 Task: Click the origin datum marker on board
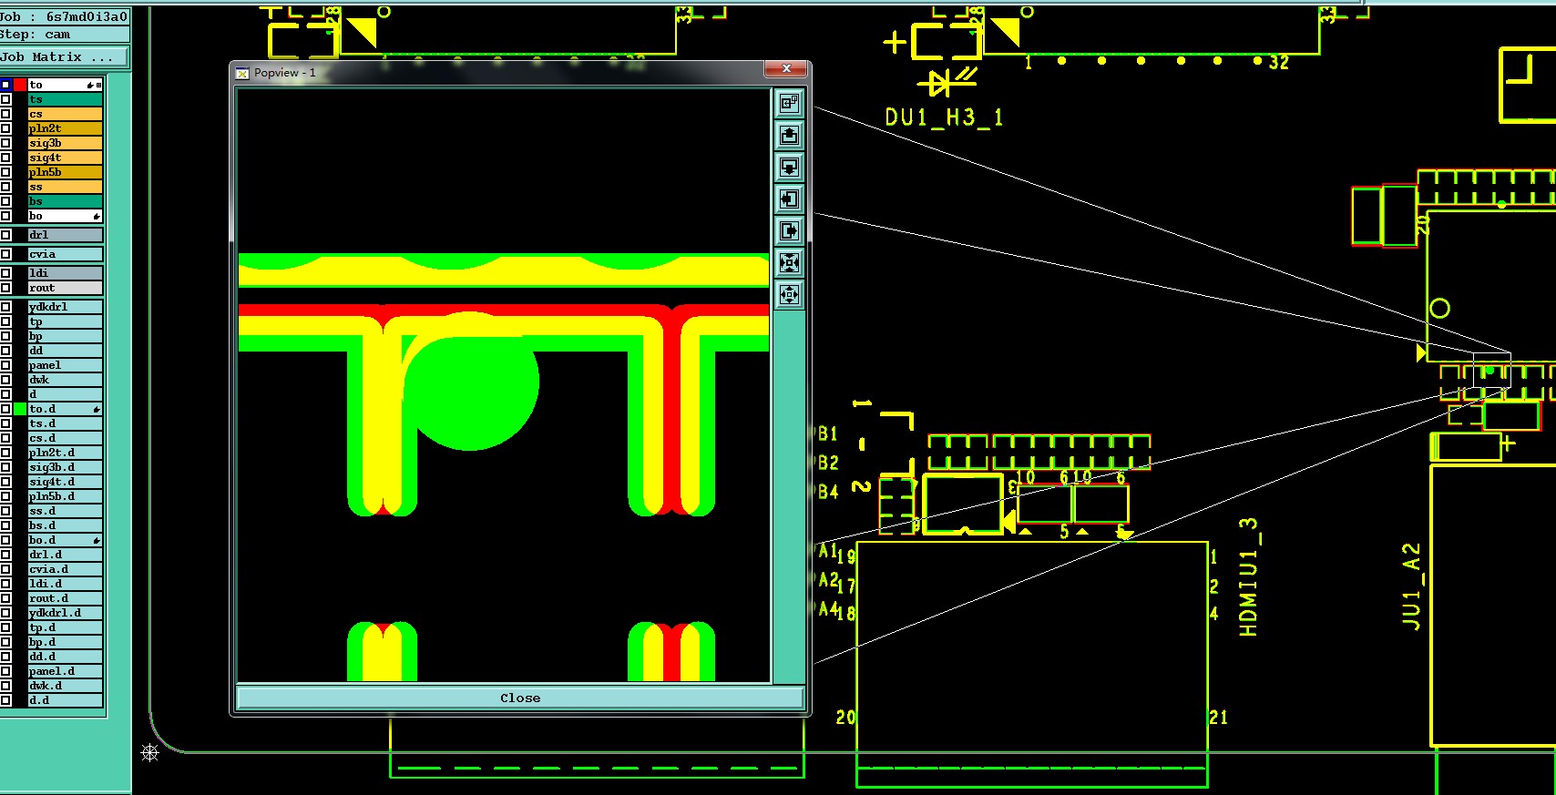point(150,752)
